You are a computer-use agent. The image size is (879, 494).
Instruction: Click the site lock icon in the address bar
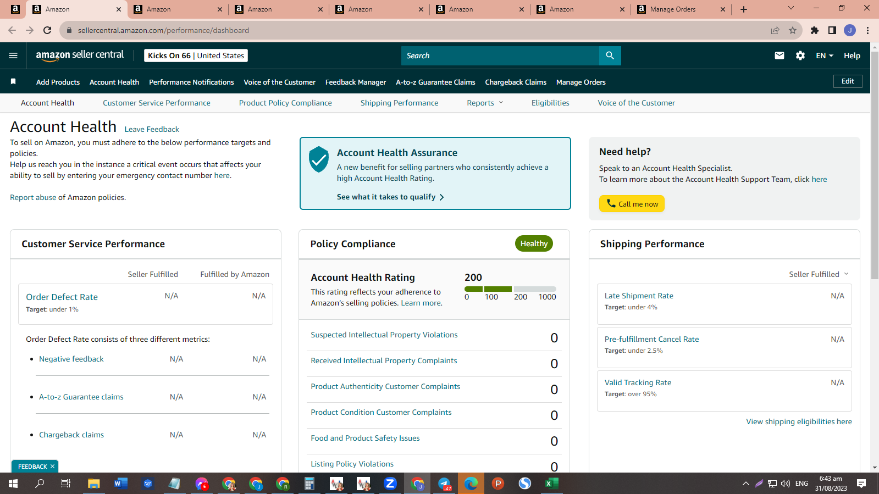point(69,30)
